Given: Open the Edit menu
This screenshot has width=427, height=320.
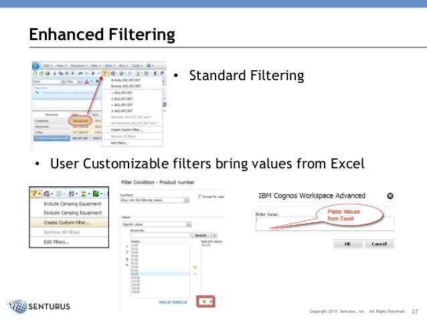Looking at the screenshot, I should pos(48,65).
